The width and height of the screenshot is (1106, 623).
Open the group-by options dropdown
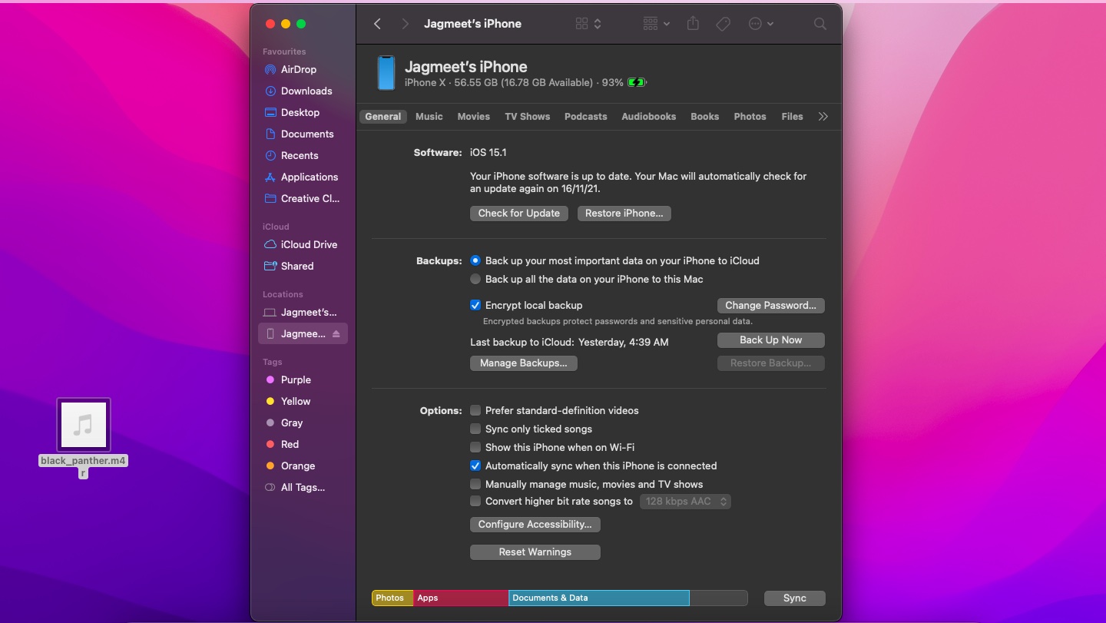click(656, 24)
